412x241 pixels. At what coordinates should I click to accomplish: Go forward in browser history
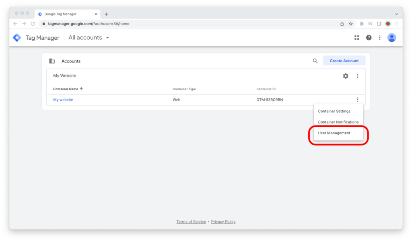click(x=24, y=24)
